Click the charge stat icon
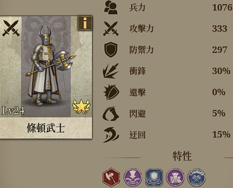Screen dimensions: 233x188 pyautogui.click(x=111, y=71)
